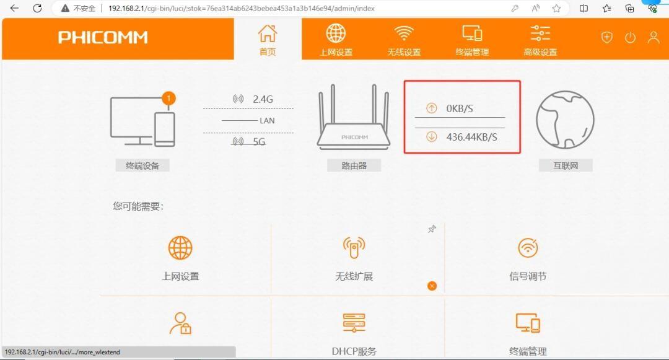This screenshot has width=669, height=360.
Task: Click the 互联网 label button
Action: click(566, 165)
